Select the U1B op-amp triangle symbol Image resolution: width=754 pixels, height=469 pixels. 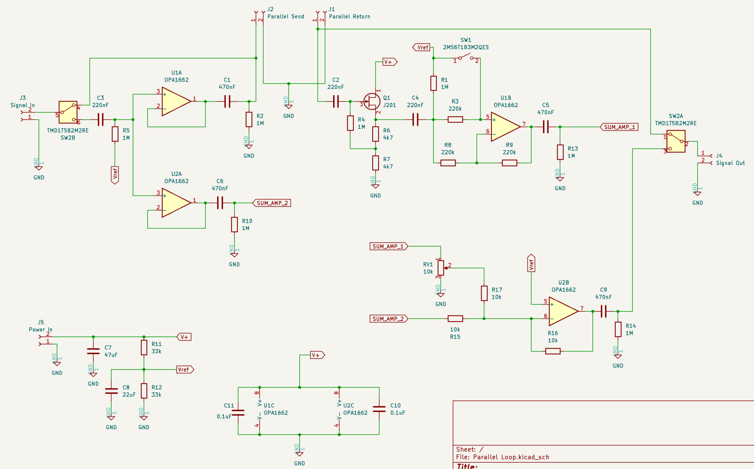[506, 127]
